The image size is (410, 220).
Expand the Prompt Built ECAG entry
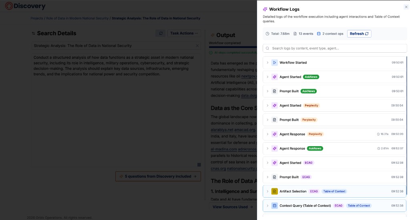[267, 177]
